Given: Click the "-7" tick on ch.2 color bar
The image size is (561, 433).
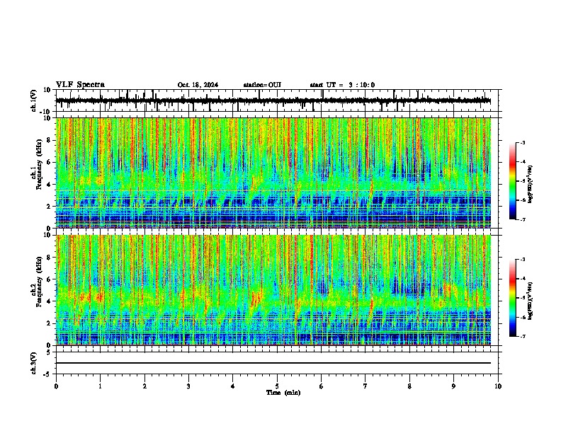Looking at the screenshot, I should coord(522,336).
